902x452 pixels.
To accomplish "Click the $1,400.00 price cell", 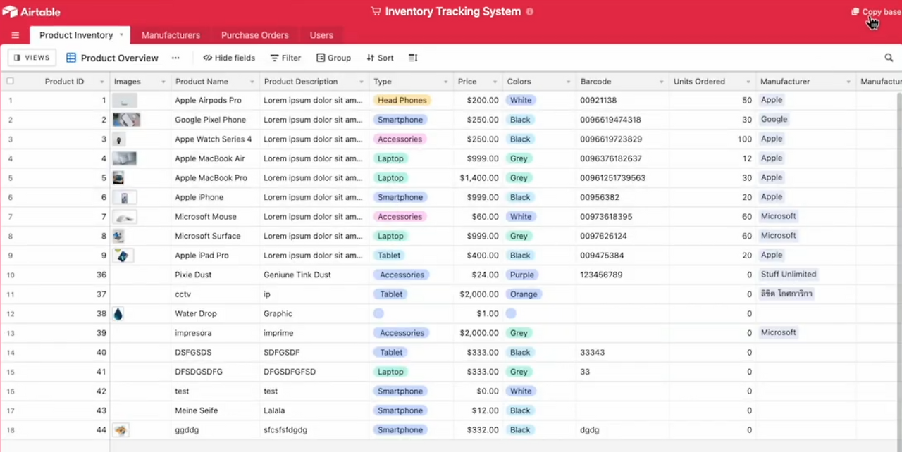I will [x=478, y=178].
